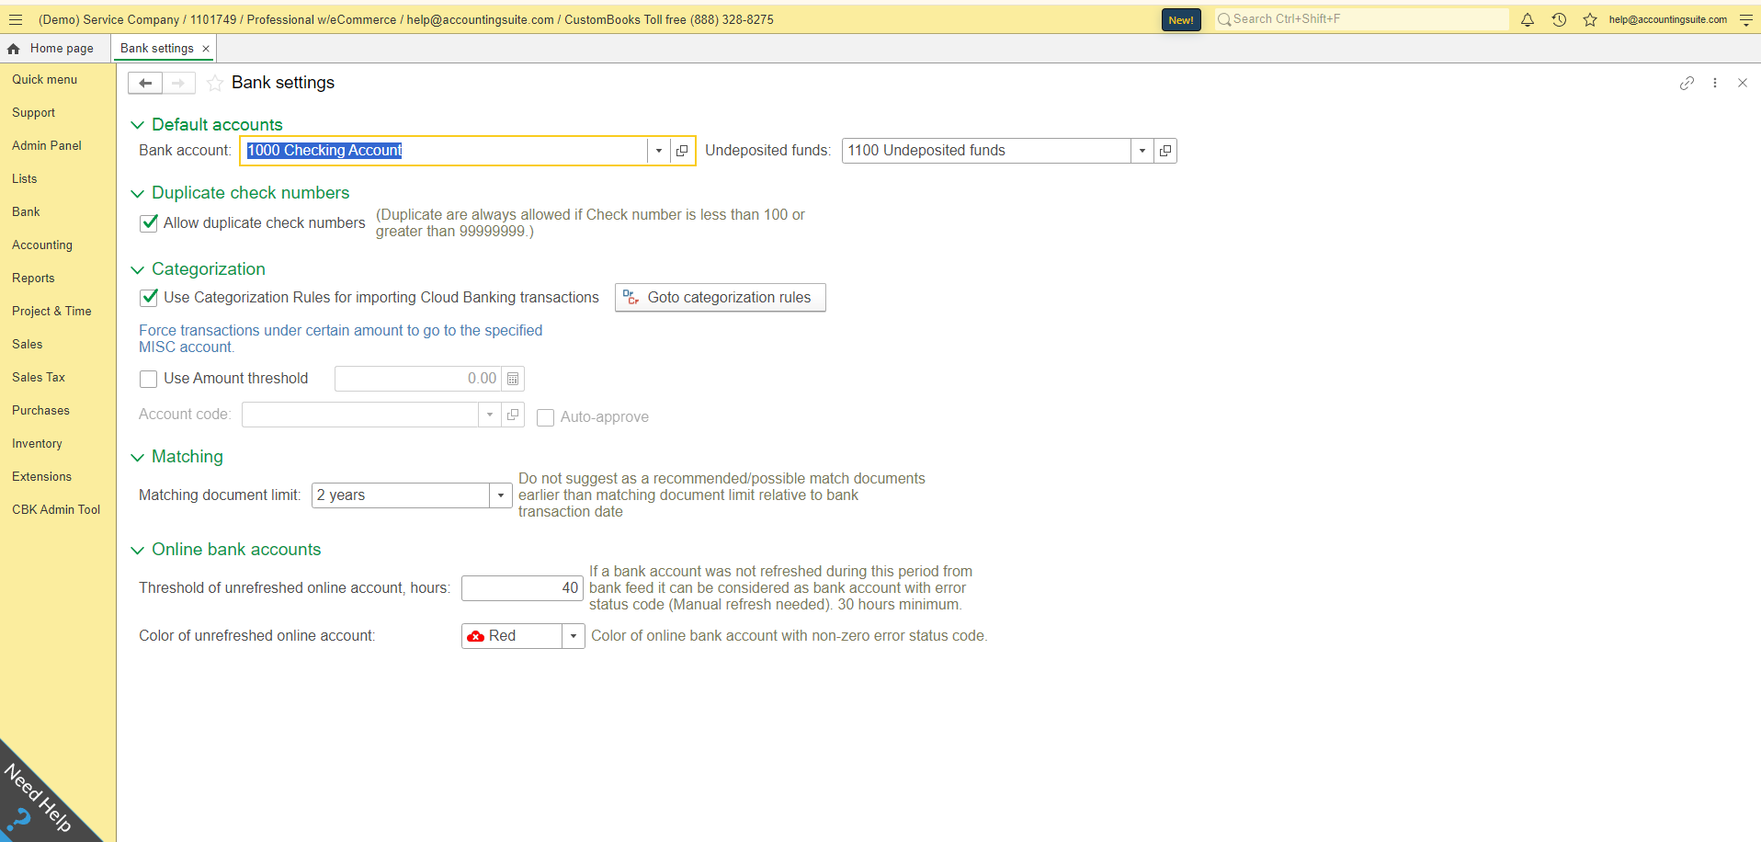Image resolution: width=1761 pixels, height=842 pixels.
Task: Click the Red color swatch field
Action: [x=512, y=636]
